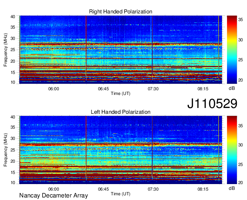Click the J110529 observation label
The width and height of the screenshot is (247, 200).
pyautogui.click(x=212, y=103)
